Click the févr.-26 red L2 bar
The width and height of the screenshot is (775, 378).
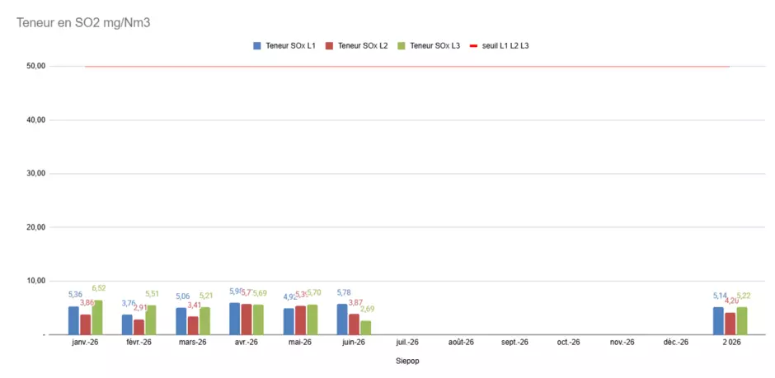(139, 327)
